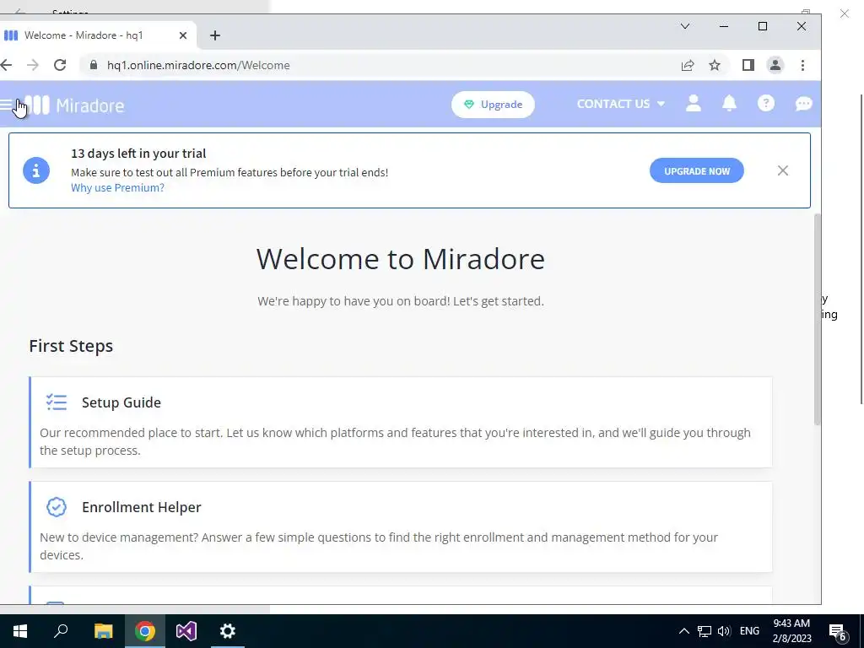Open the Windows Start menu
This screenshot has width=864, height=648.
[x=20, y=631]
